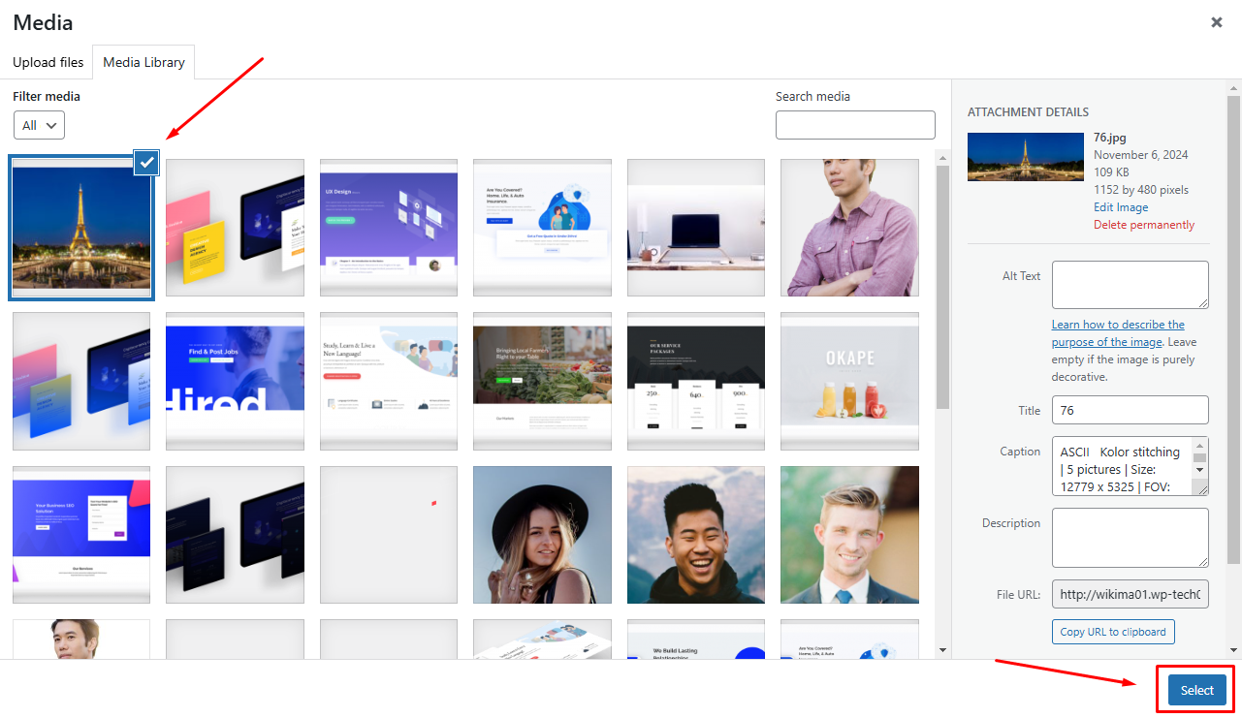Select the local farmers vegetables thumbnail
This screenshot has height=718, width=1242.
542,381
